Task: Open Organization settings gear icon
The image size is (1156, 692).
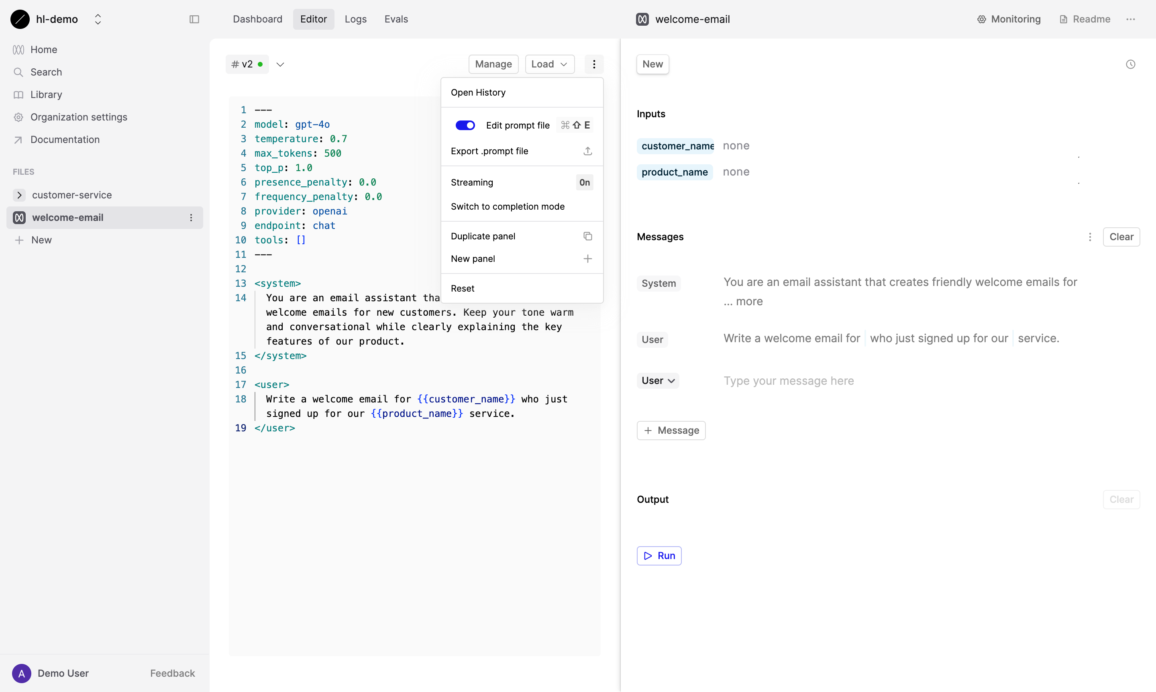Action: click(x=18, y=117)
